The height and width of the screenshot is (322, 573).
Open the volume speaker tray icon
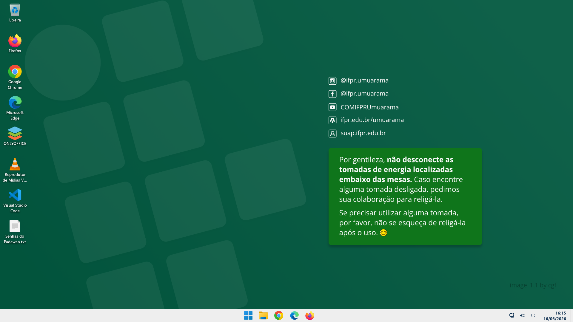click(x=522, y=315)
